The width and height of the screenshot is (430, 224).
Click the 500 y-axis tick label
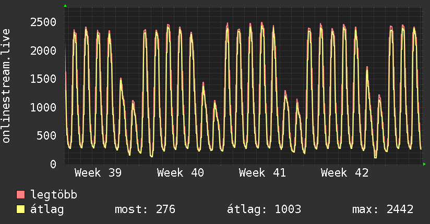coord(46,135)
